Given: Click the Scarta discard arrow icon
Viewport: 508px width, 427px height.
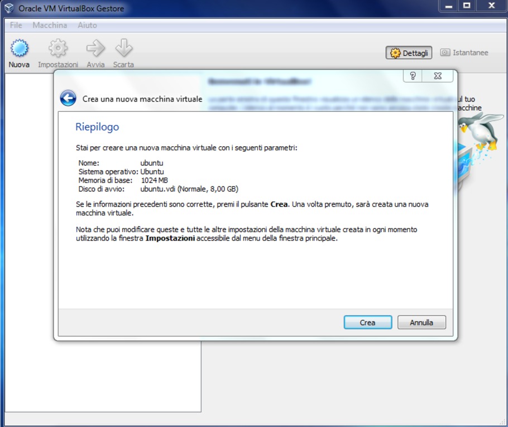Looking at the screenshot, I should click(123, 47).
